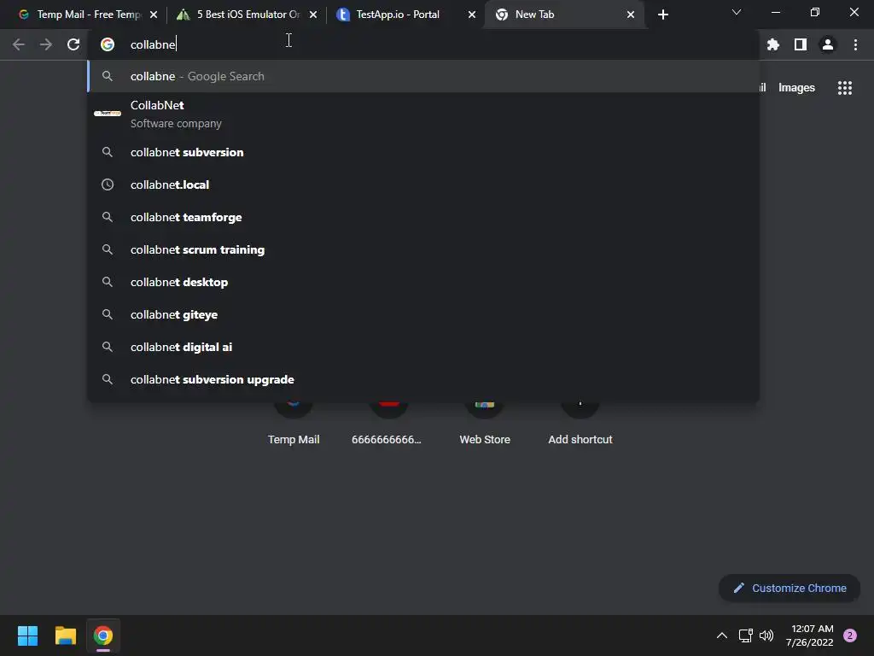This screenshot has width=874, height=656.
Task: Click the Customize Chrome button
Action: click(790, 588)
